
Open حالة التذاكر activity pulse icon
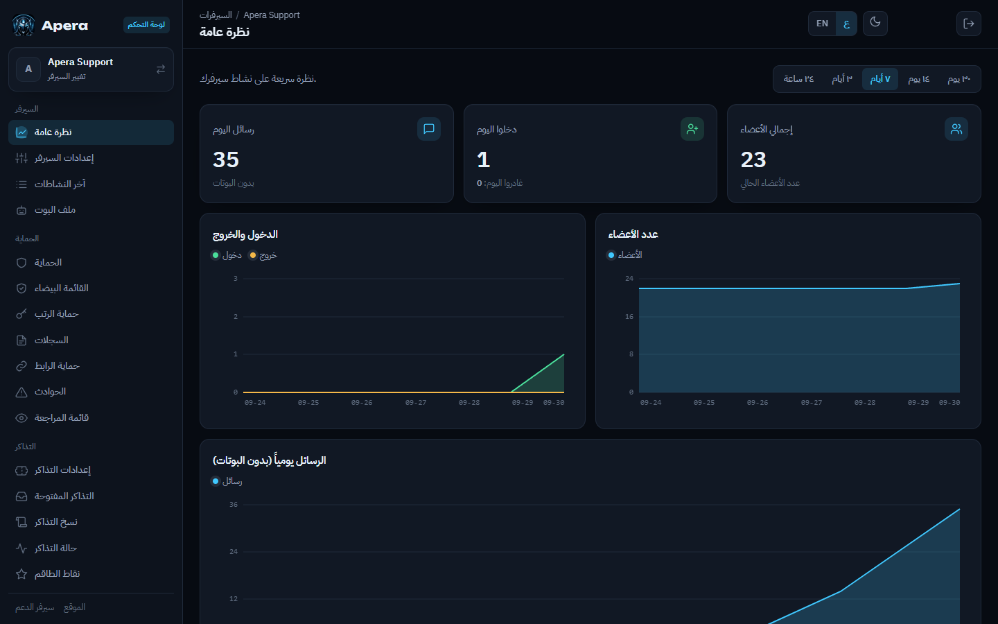pos(21,548)
